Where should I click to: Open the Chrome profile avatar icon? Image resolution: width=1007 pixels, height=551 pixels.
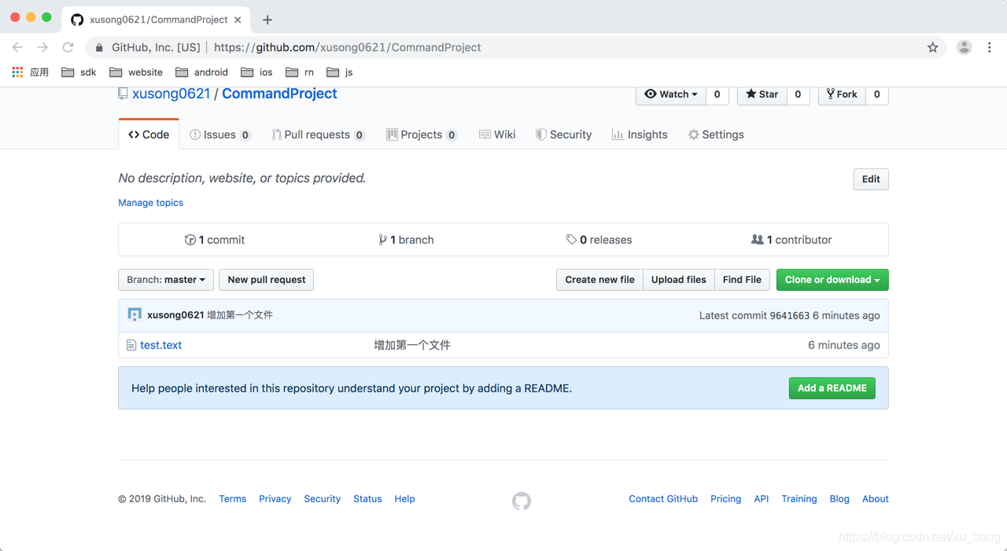(964, 47)
